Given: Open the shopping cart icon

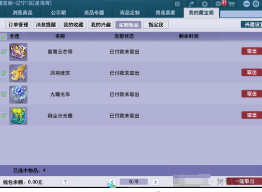Looking at the screenshot, I should point(232,4).
